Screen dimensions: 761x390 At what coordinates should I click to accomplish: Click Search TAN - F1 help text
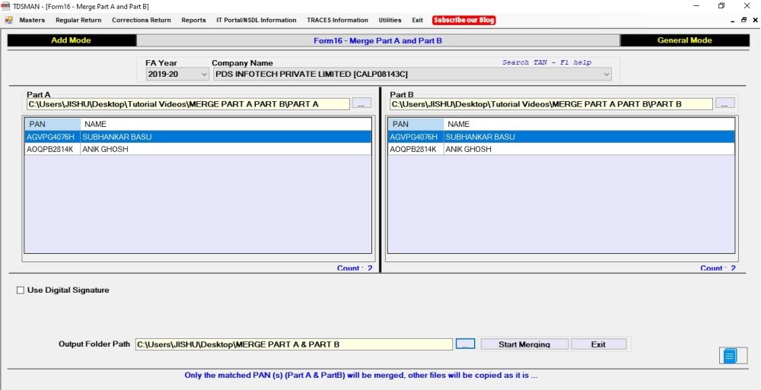(x=546, y=62)
